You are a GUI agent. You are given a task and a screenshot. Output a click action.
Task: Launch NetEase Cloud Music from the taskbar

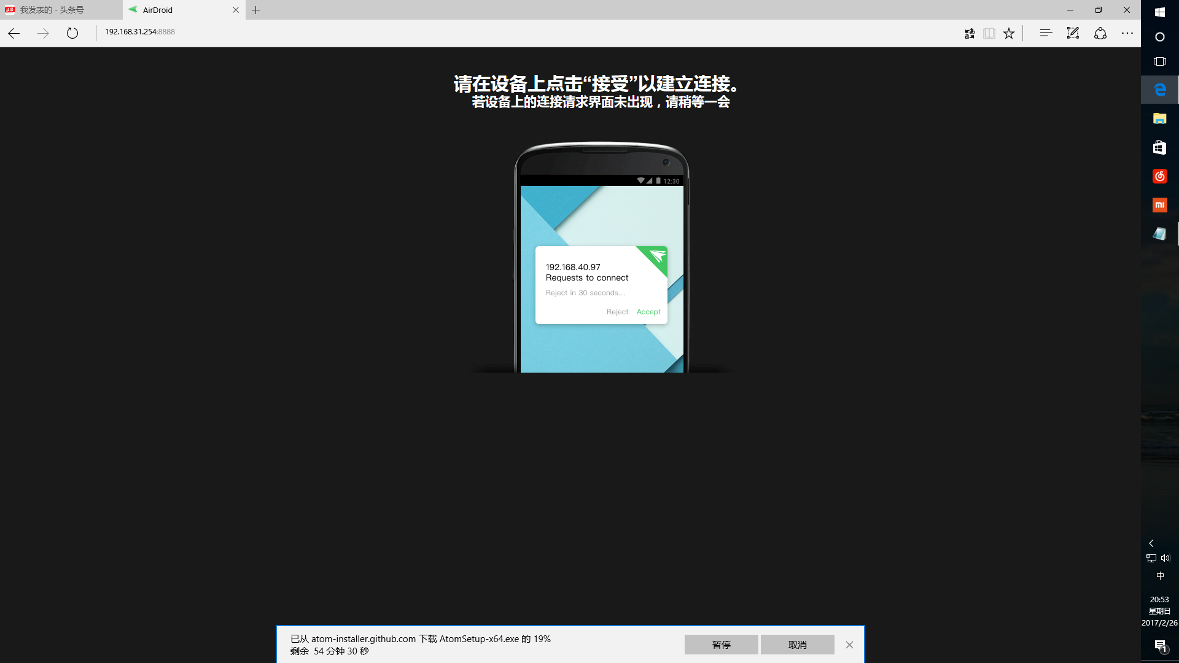pyautogui.click(x=1160, y=176)
